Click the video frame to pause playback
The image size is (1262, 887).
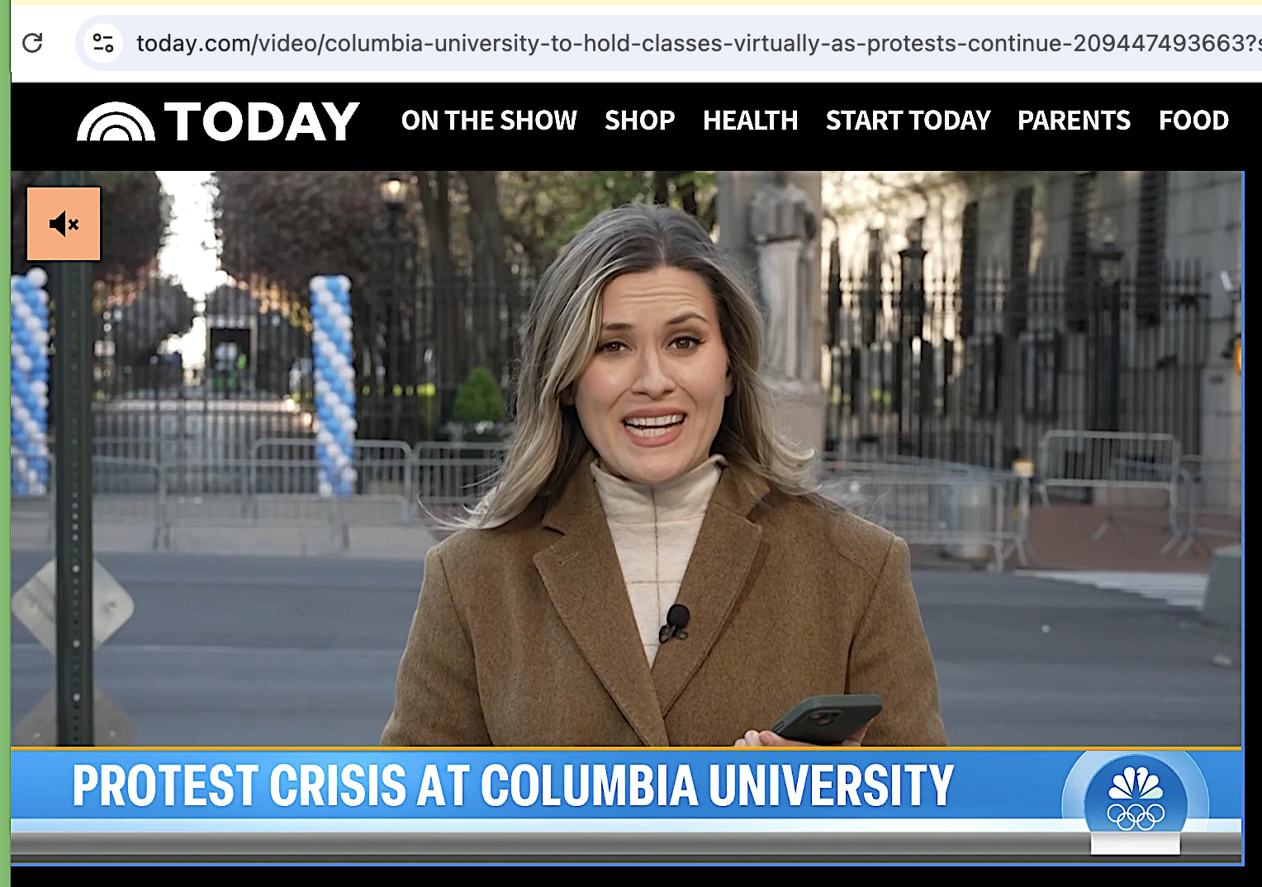pyautogui.click(x=627, y=517)
